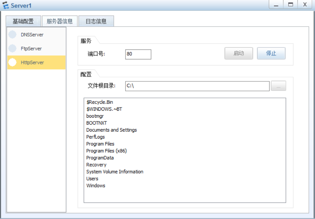Viewport: 315px width, 219px height.
Task: Click the 启动 button
Action: coord(239,53)
